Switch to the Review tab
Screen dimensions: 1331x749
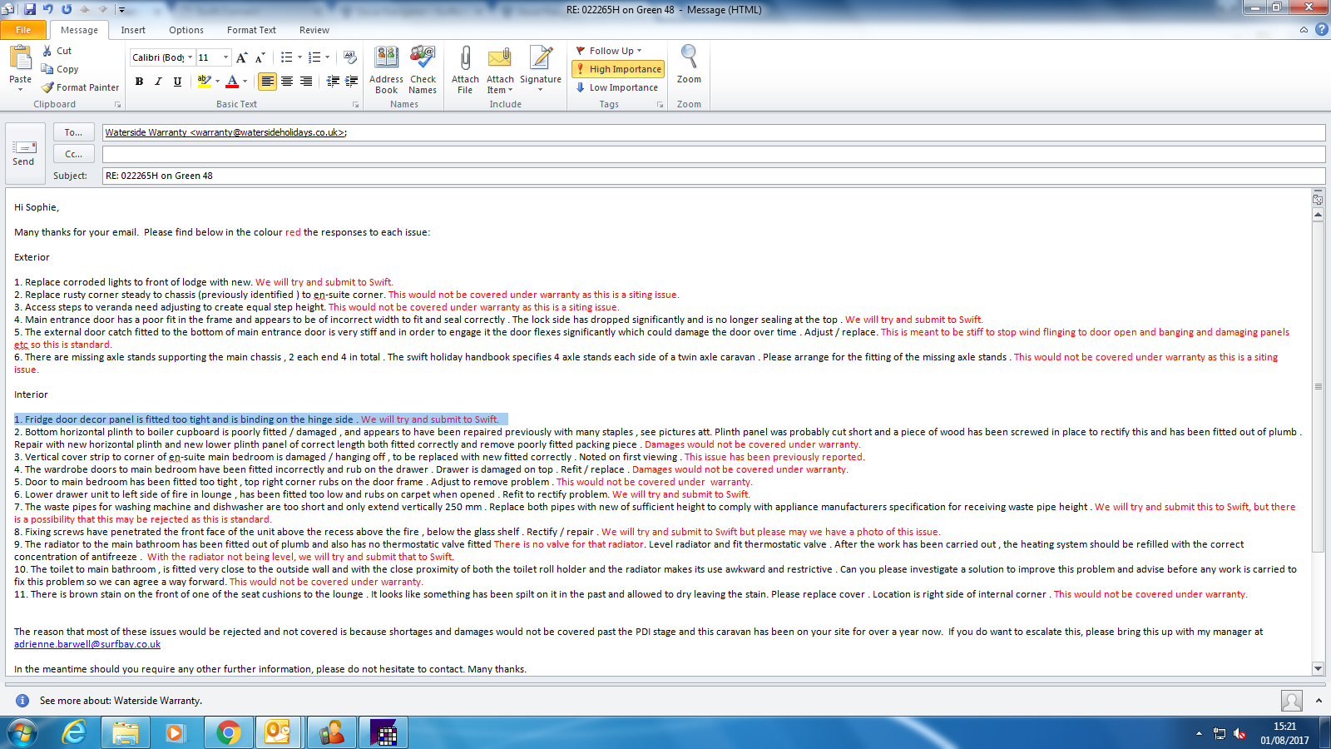314,30
